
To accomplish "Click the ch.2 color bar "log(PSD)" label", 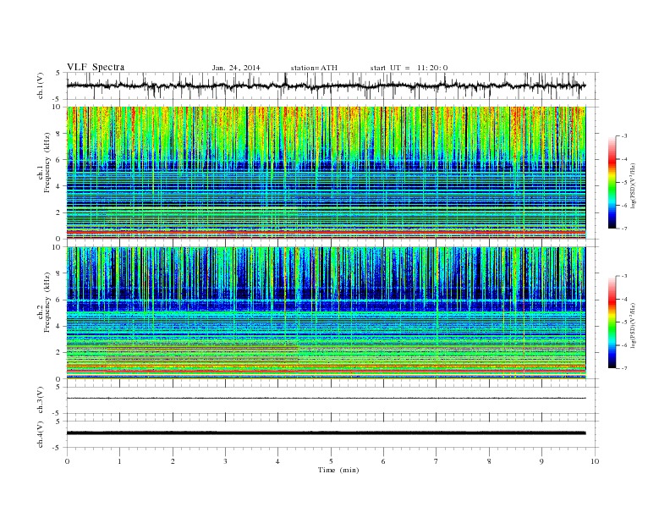I will (634, 326).
